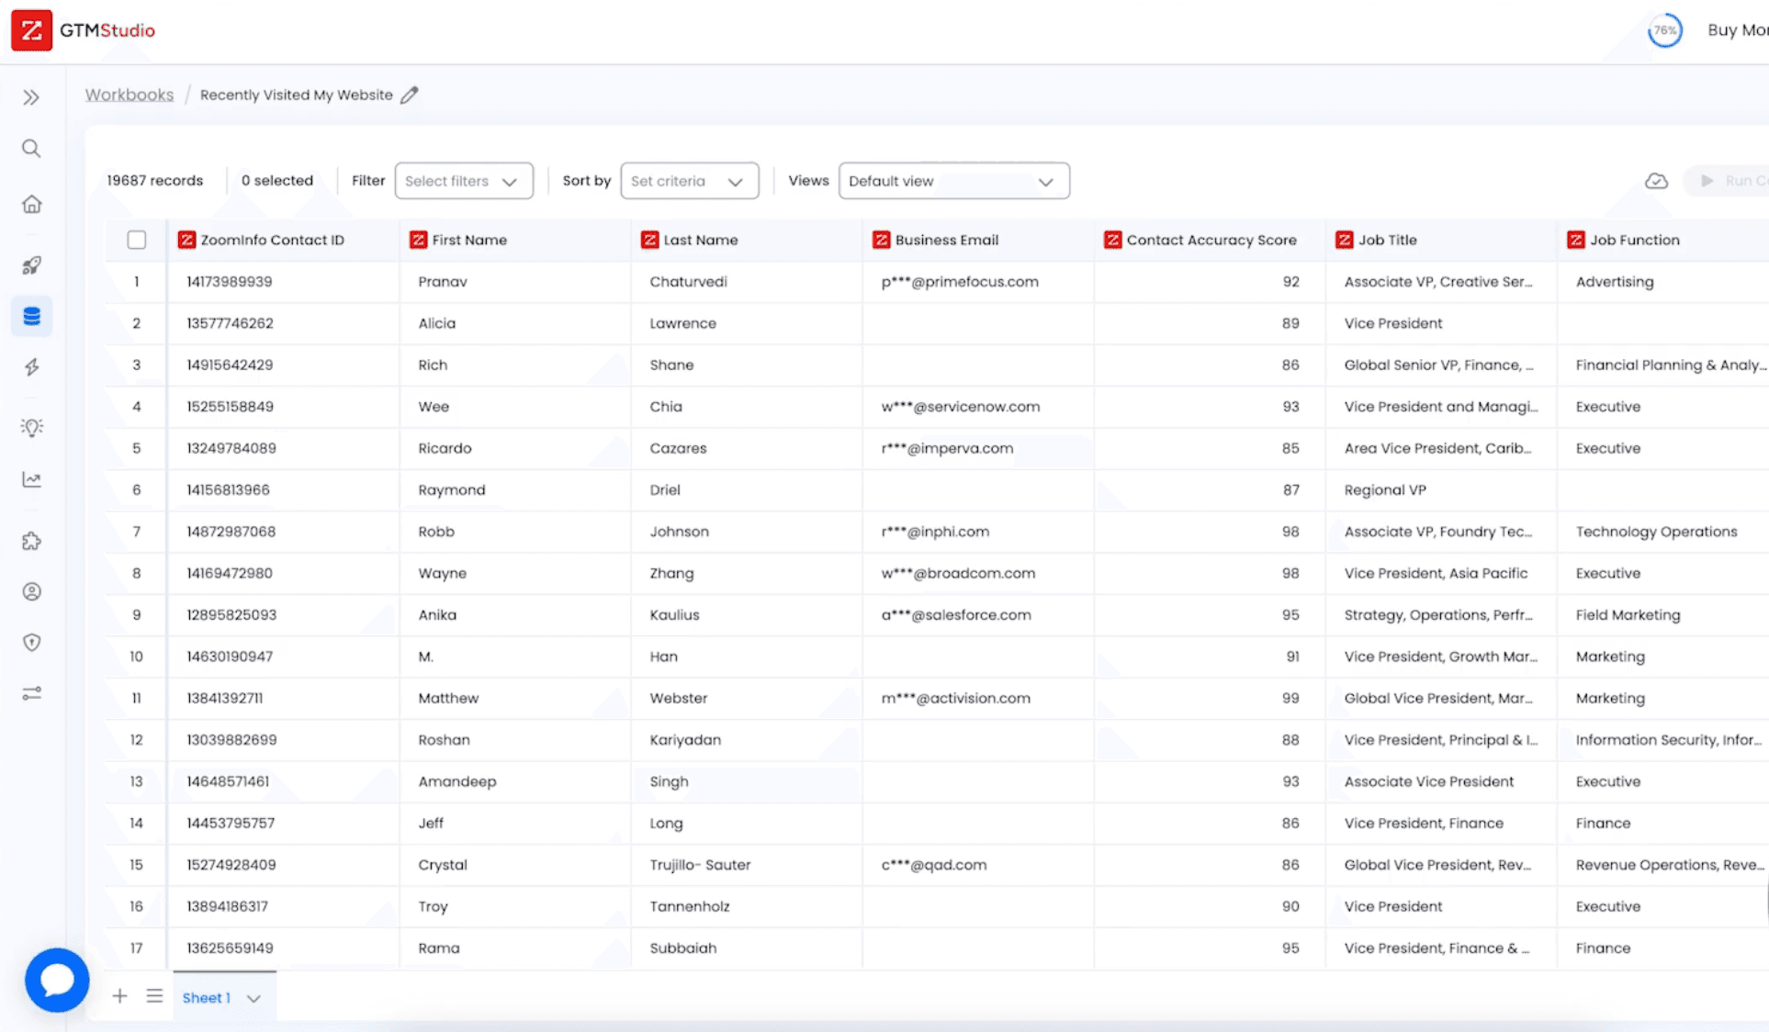1769x1032 pixels.
Task: Open the Select filters dropdown
Action: (x=464, y=181)
